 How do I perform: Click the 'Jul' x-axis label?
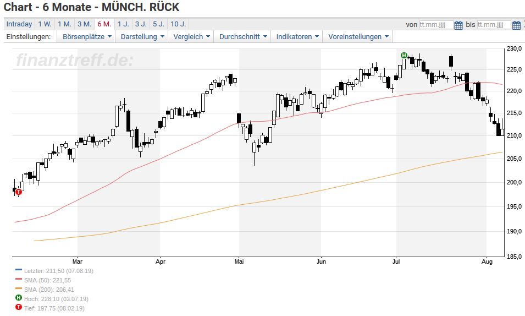[x=396, y=262]
